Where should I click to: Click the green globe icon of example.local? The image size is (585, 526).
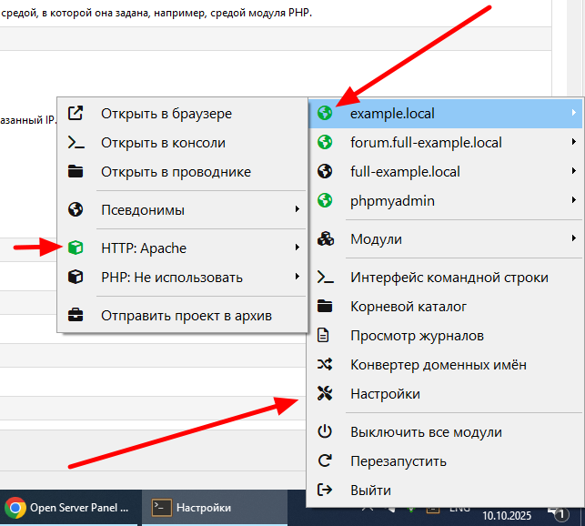[x=325, y=113]
